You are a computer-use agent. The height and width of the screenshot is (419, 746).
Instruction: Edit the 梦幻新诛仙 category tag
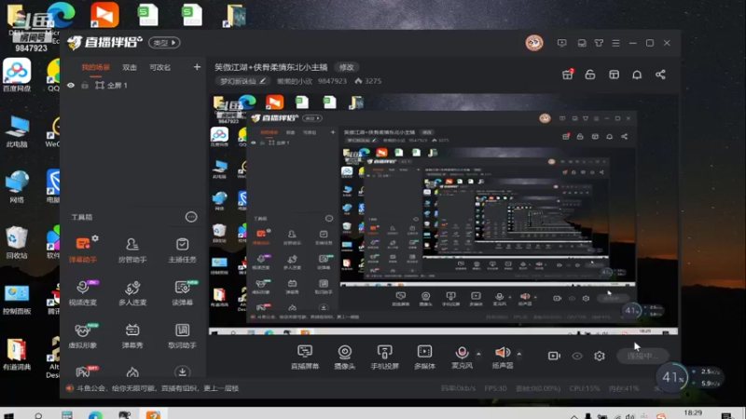tap(242, 81)
